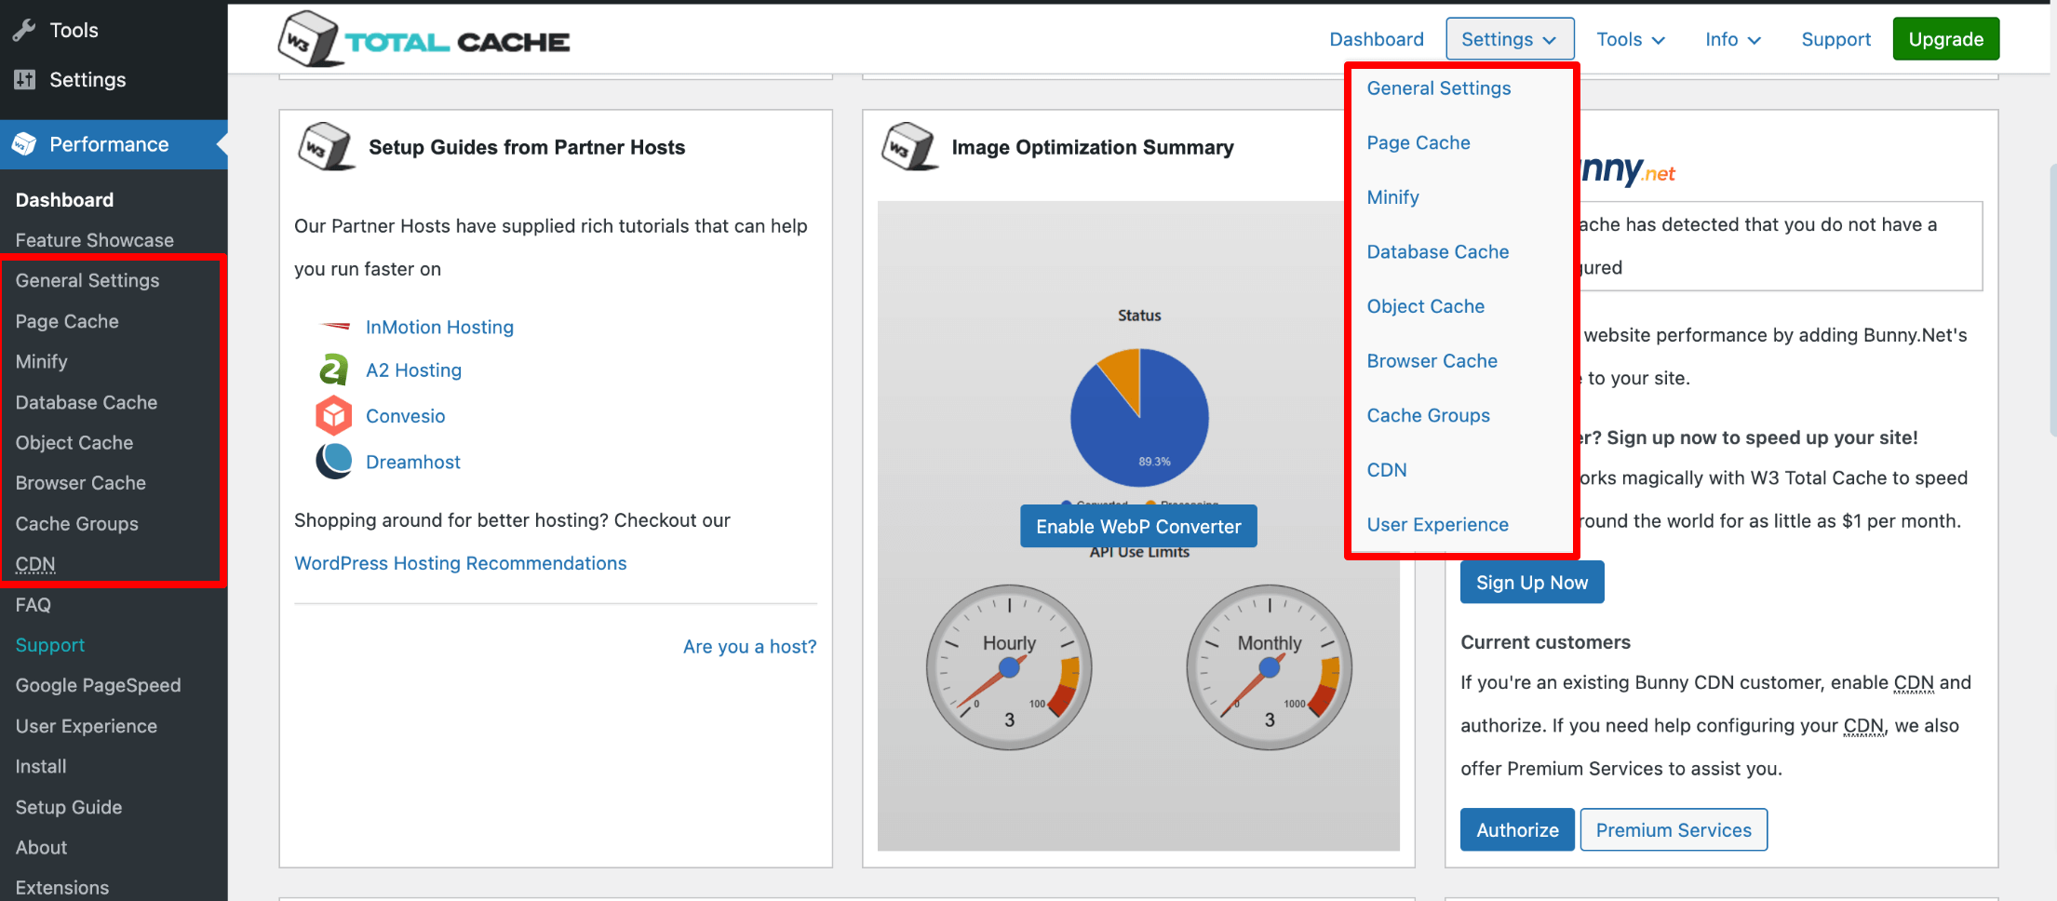Click the 'Are you a host?' link
Image resolution: width=2057 pixels, height=901 pixels.
(750, 646)
